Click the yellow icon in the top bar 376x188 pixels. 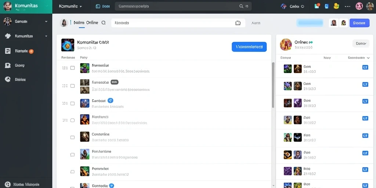coord(336,6)
